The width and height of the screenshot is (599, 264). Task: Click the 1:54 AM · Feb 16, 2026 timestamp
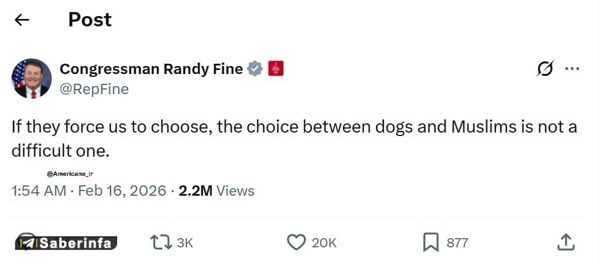[x=89, y=191]
